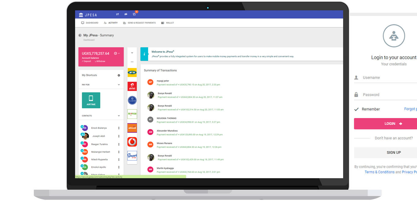Open options menu for Nilesh Ruparelia
Viewport: 417px width, 201px height.
(x=119, y=160)
